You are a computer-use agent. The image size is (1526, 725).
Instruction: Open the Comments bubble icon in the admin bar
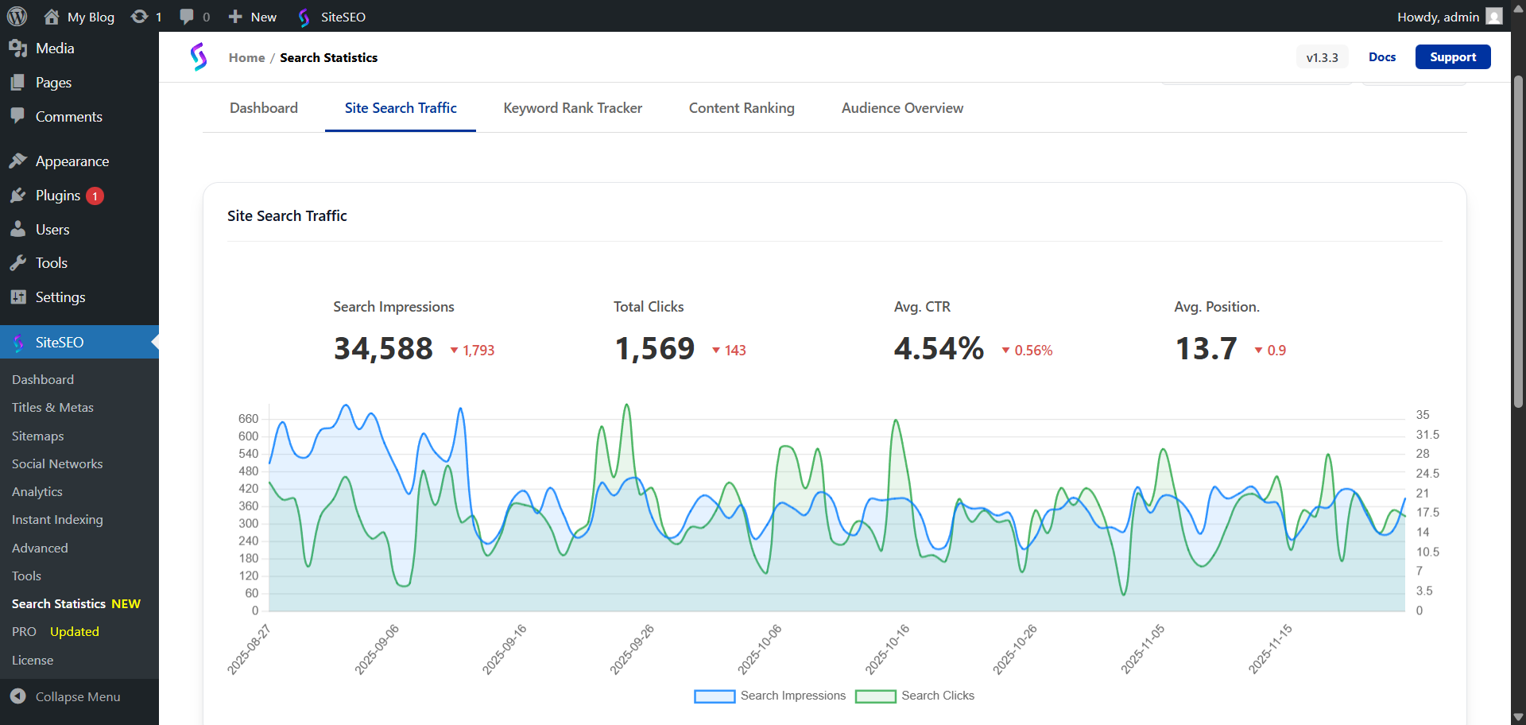coord(186,16)
